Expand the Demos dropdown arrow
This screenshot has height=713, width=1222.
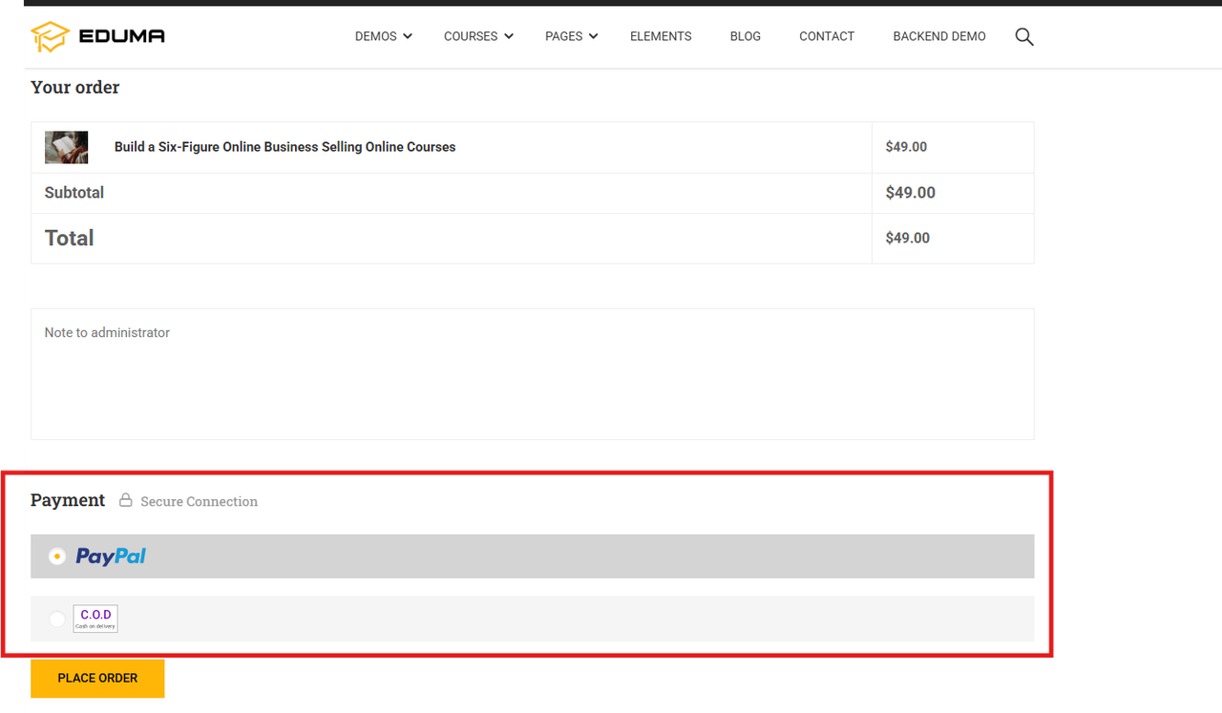[x=408, y=36]
